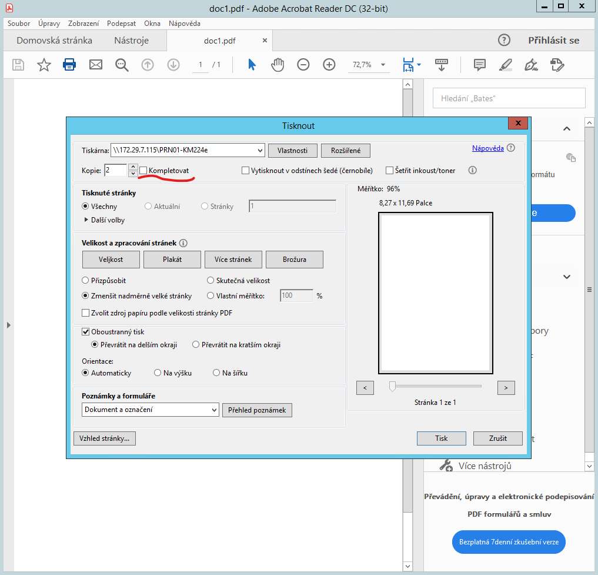Click the Save file icon in the toolbar
The image size is (598, 575).
click(x=18, y=65)
